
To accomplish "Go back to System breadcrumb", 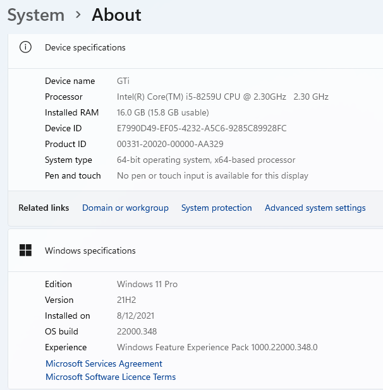I will [36, 15].
